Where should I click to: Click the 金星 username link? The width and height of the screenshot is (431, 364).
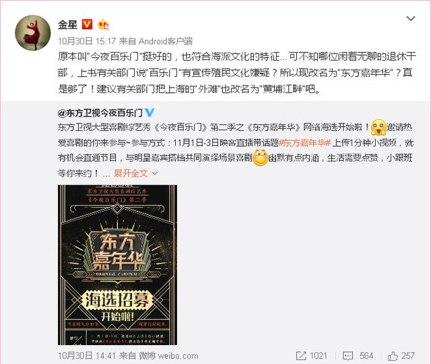point(67,25)
